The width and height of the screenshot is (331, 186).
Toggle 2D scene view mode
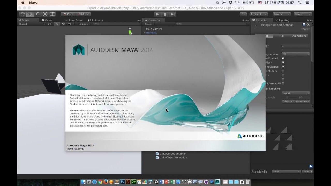(x=50, y=24)
